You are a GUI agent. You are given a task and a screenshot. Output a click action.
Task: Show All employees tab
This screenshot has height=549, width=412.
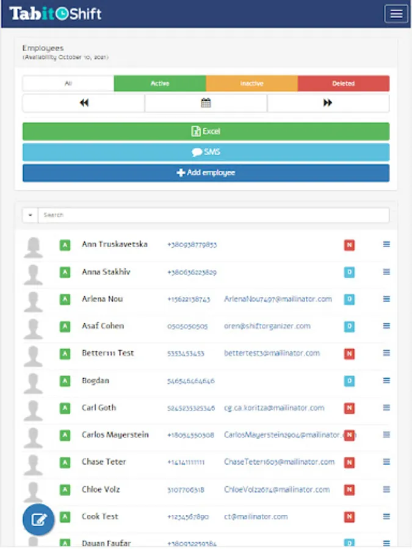[68, 84]
